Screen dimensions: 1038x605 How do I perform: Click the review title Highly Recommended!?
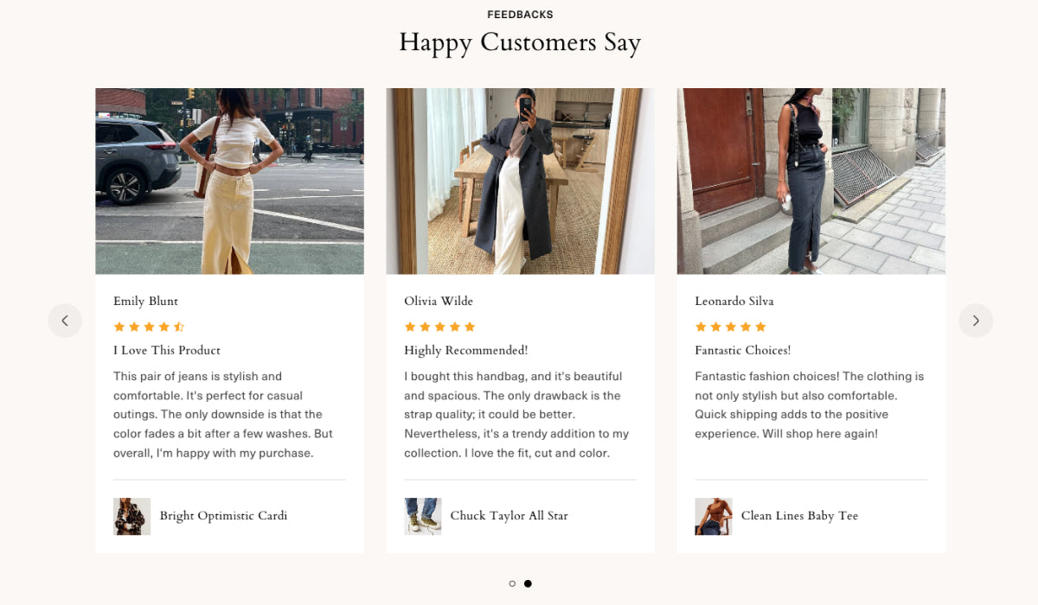point(465,350)
